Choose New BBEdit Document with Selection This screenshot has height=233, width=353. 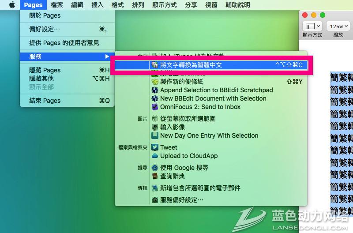[x=213, y=98]
